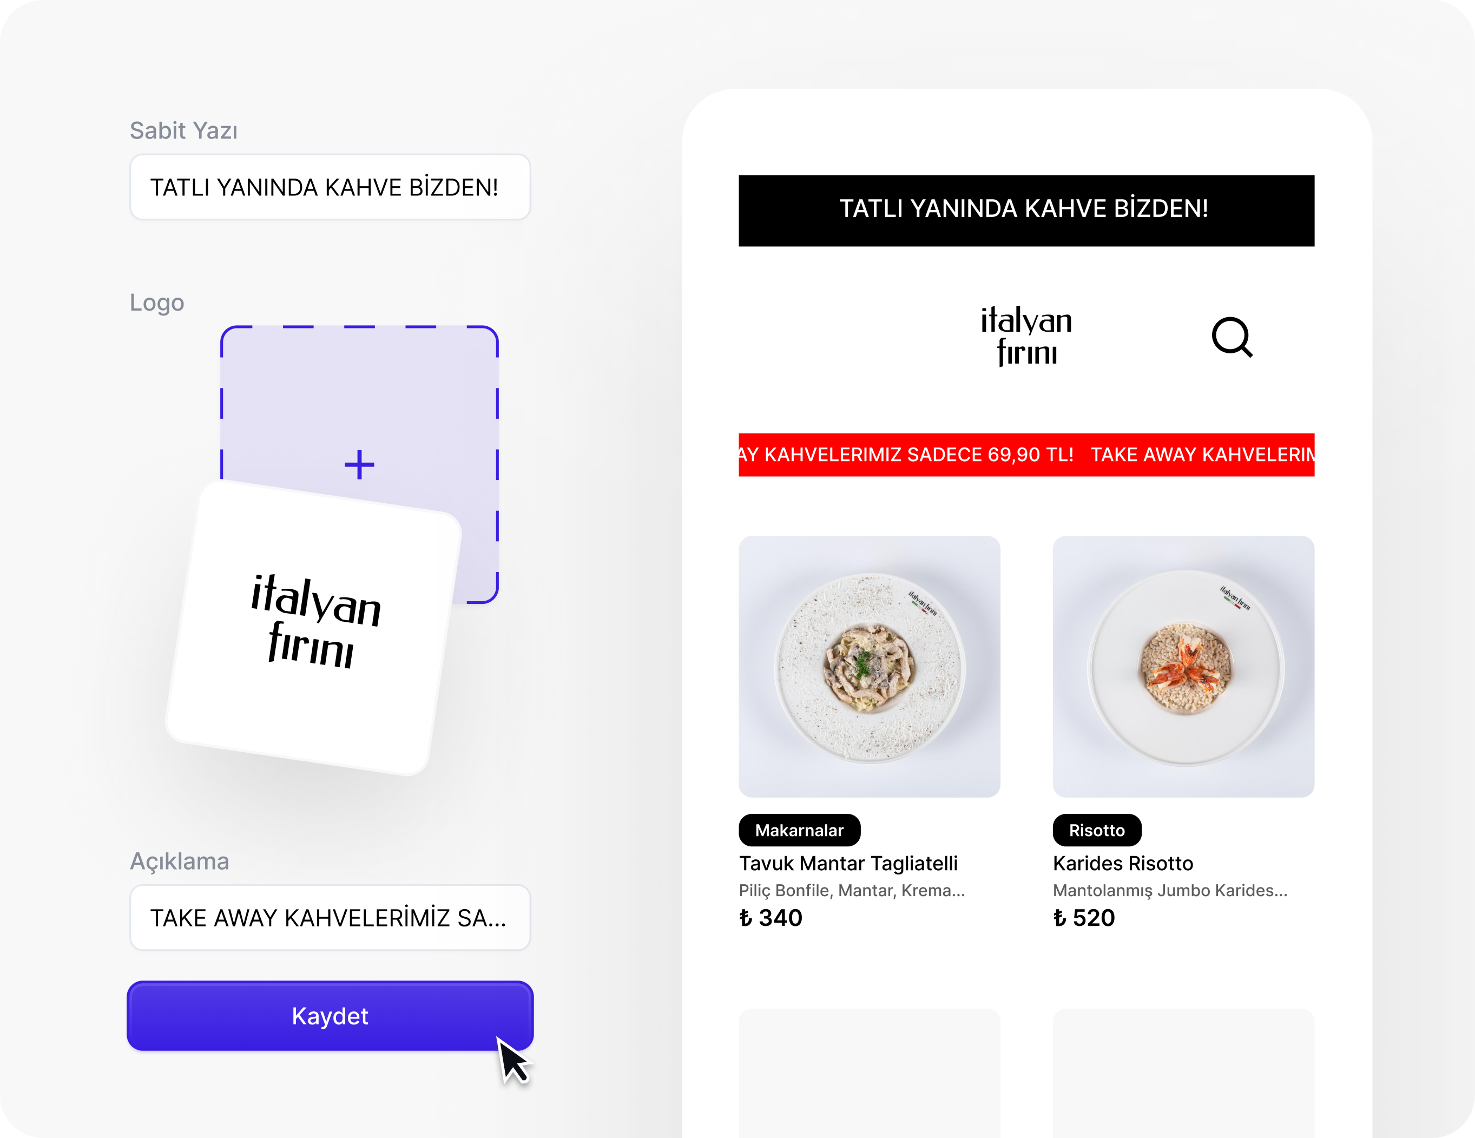
Task: Open Karides Risotto title link
Action: coord(1123,863)
